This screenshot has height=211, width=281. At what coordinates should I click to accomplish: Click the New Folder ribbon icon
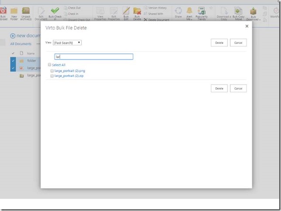tap(14, 11)
